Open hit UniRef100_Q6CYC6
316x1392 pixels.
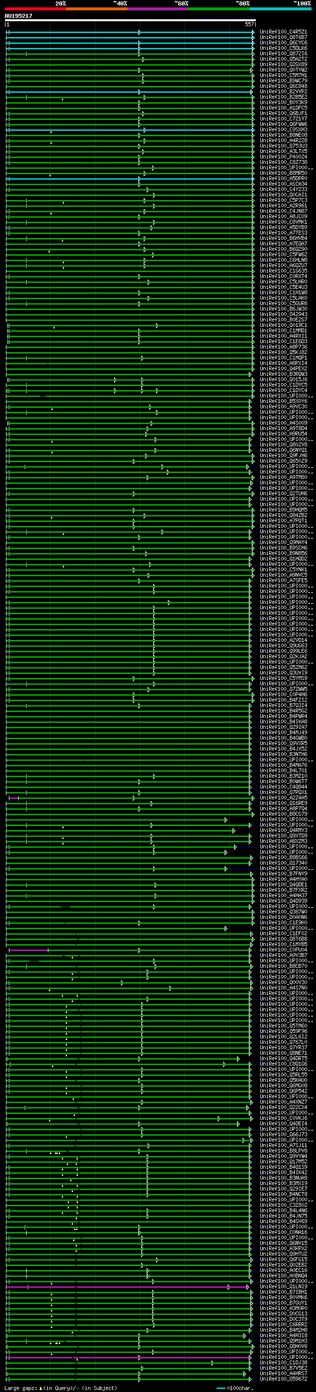[x=283, y=43]
